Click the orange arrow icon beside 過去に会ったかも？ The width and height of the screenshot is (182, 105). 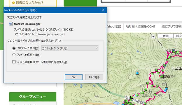pyautogui.click(x=13, y=3)
